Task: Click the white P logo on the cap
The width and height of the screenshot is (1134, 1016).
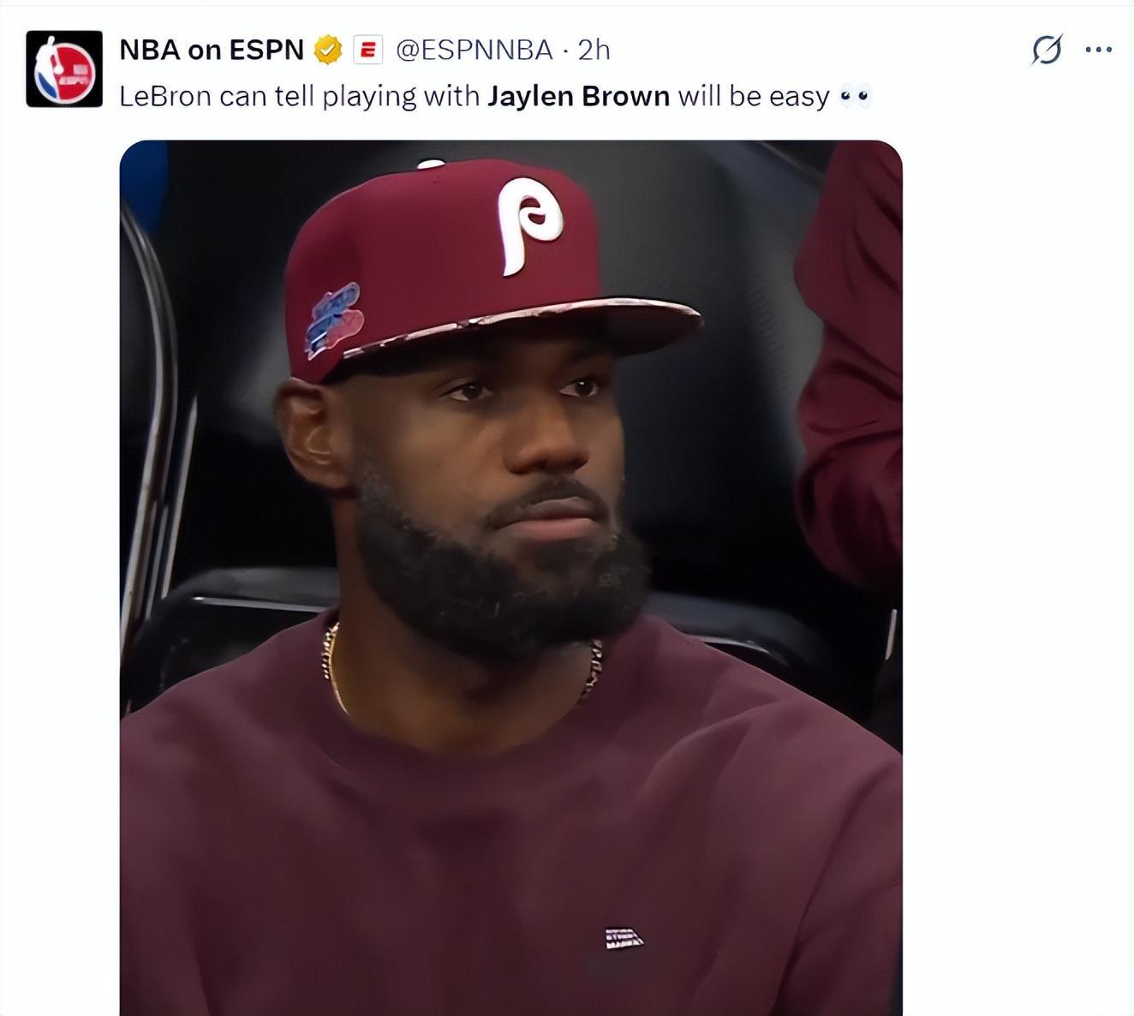Action: click(x=530, y=225)
